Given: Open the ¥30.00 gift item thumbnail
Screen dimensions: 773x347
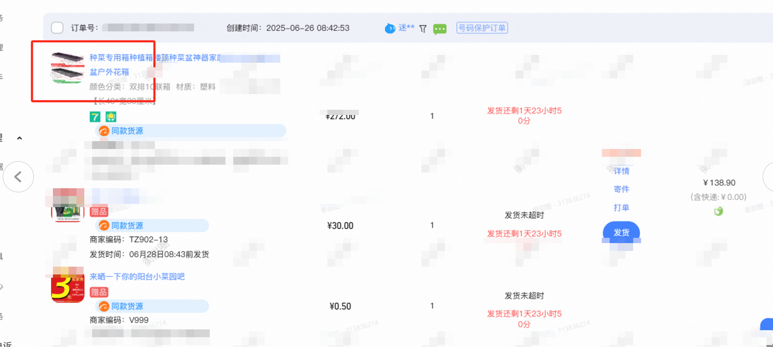Looking at the screenshot, I should [68, 206].
